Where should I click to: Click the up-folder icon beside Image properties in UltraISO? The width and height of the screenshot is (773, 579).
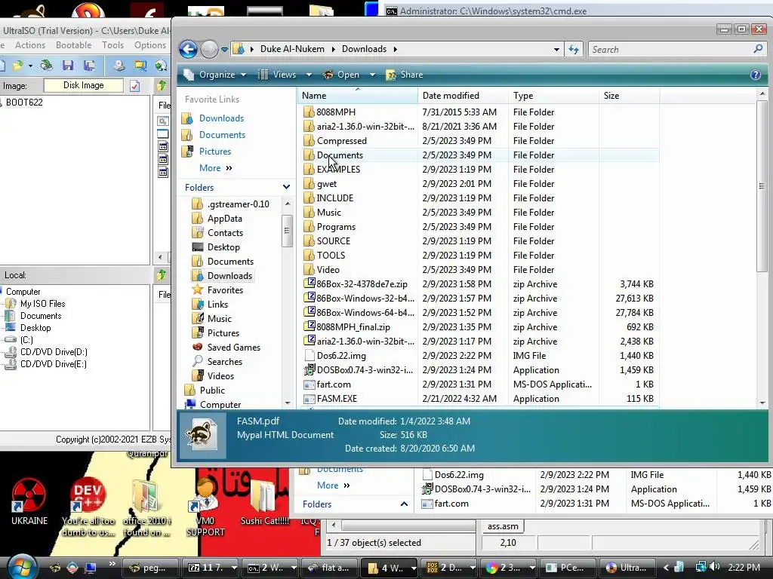coord(162,86)
